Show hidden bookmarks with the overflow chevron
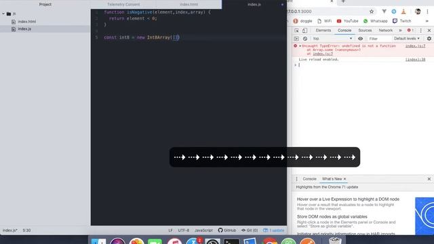The height and width of the screenshot is (244, 434). point(427,21)
